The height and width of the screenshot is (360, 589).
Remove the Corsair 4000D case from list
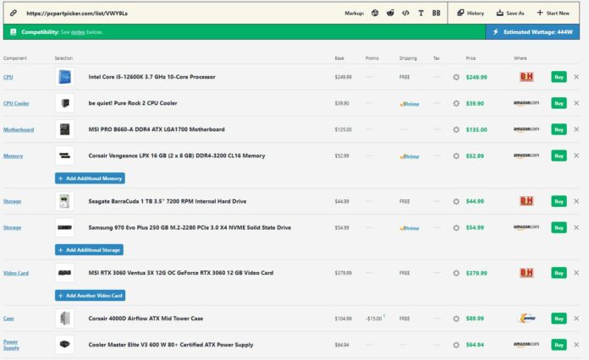tap(576, 319)
